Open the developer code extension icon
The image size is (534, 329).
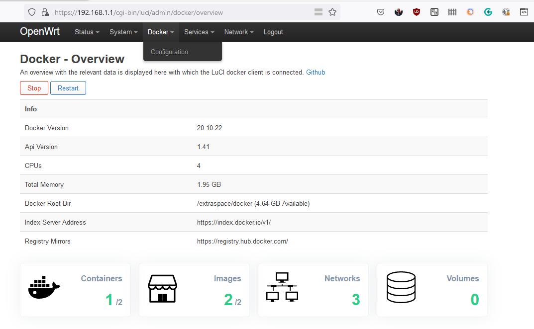coord(524,12)
